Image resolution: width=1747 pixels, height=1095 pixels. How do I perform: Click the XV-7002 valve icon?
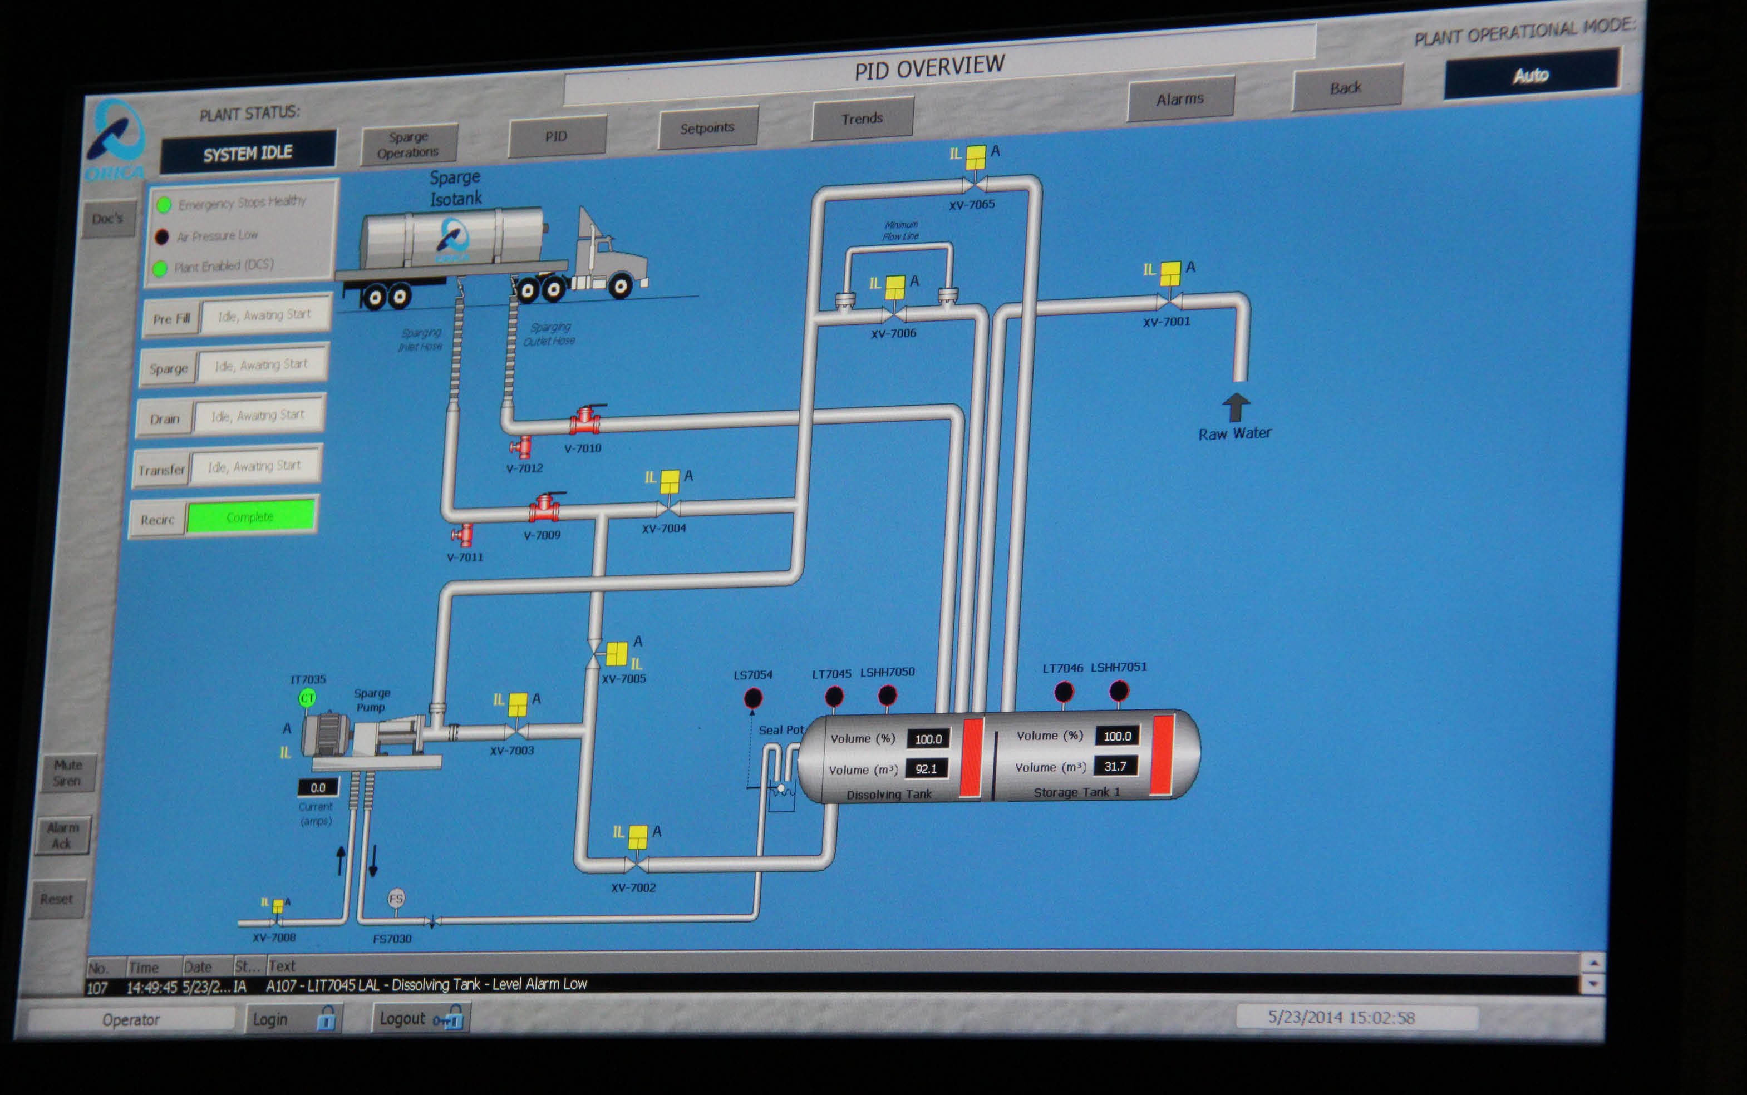[636, 863]
